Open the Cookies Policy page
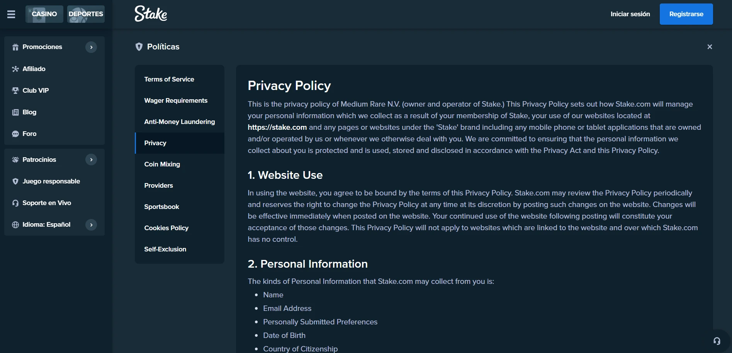Screen dimensions: 732x353 (180, 228)
